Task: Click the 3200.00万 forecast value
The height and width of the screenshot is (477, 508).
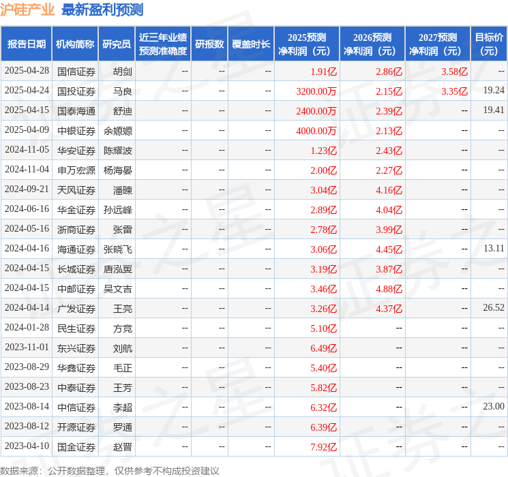Action: (x=316, y=91)
